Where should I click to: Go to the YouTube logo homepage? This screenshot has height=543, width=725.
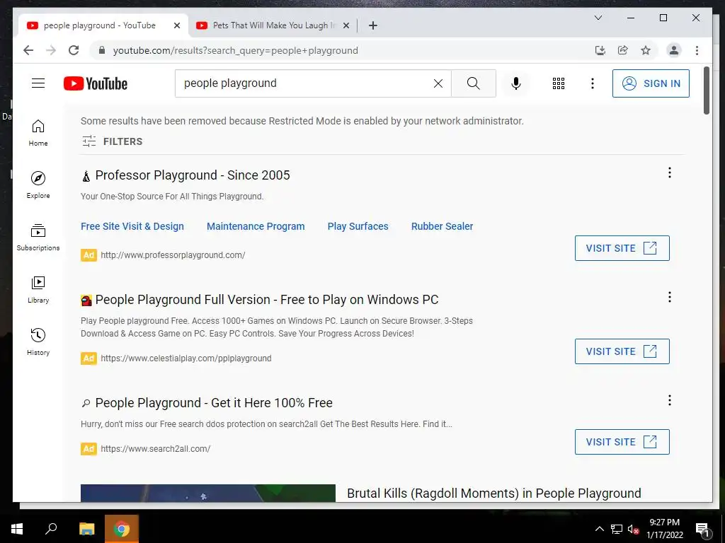click(96, 83)
